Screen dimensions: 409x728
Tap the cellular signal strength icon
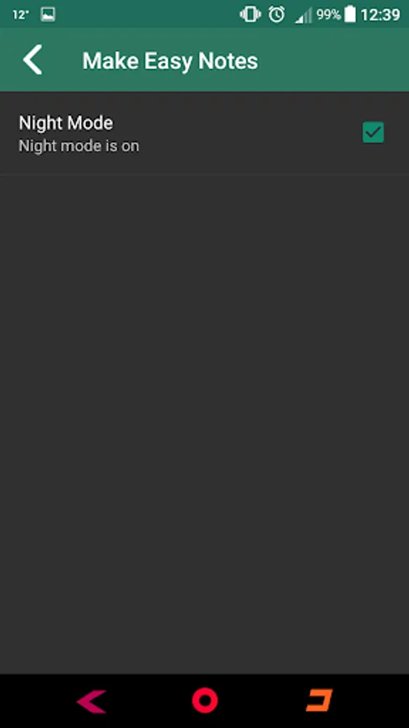(x=303, y=15)
